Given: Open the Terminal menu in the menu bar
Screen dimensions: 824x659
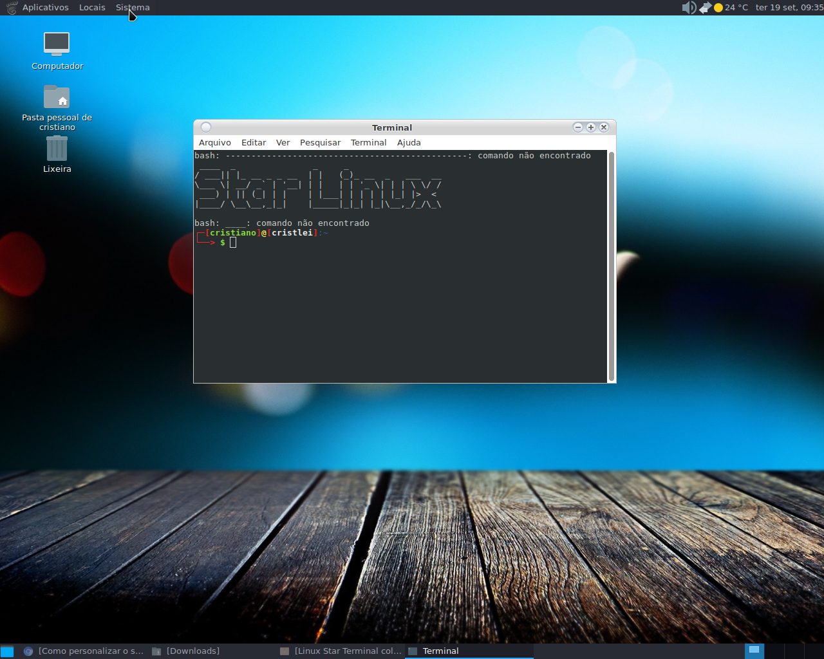Looking at the screenshot, I should click(x=368, y=143).
